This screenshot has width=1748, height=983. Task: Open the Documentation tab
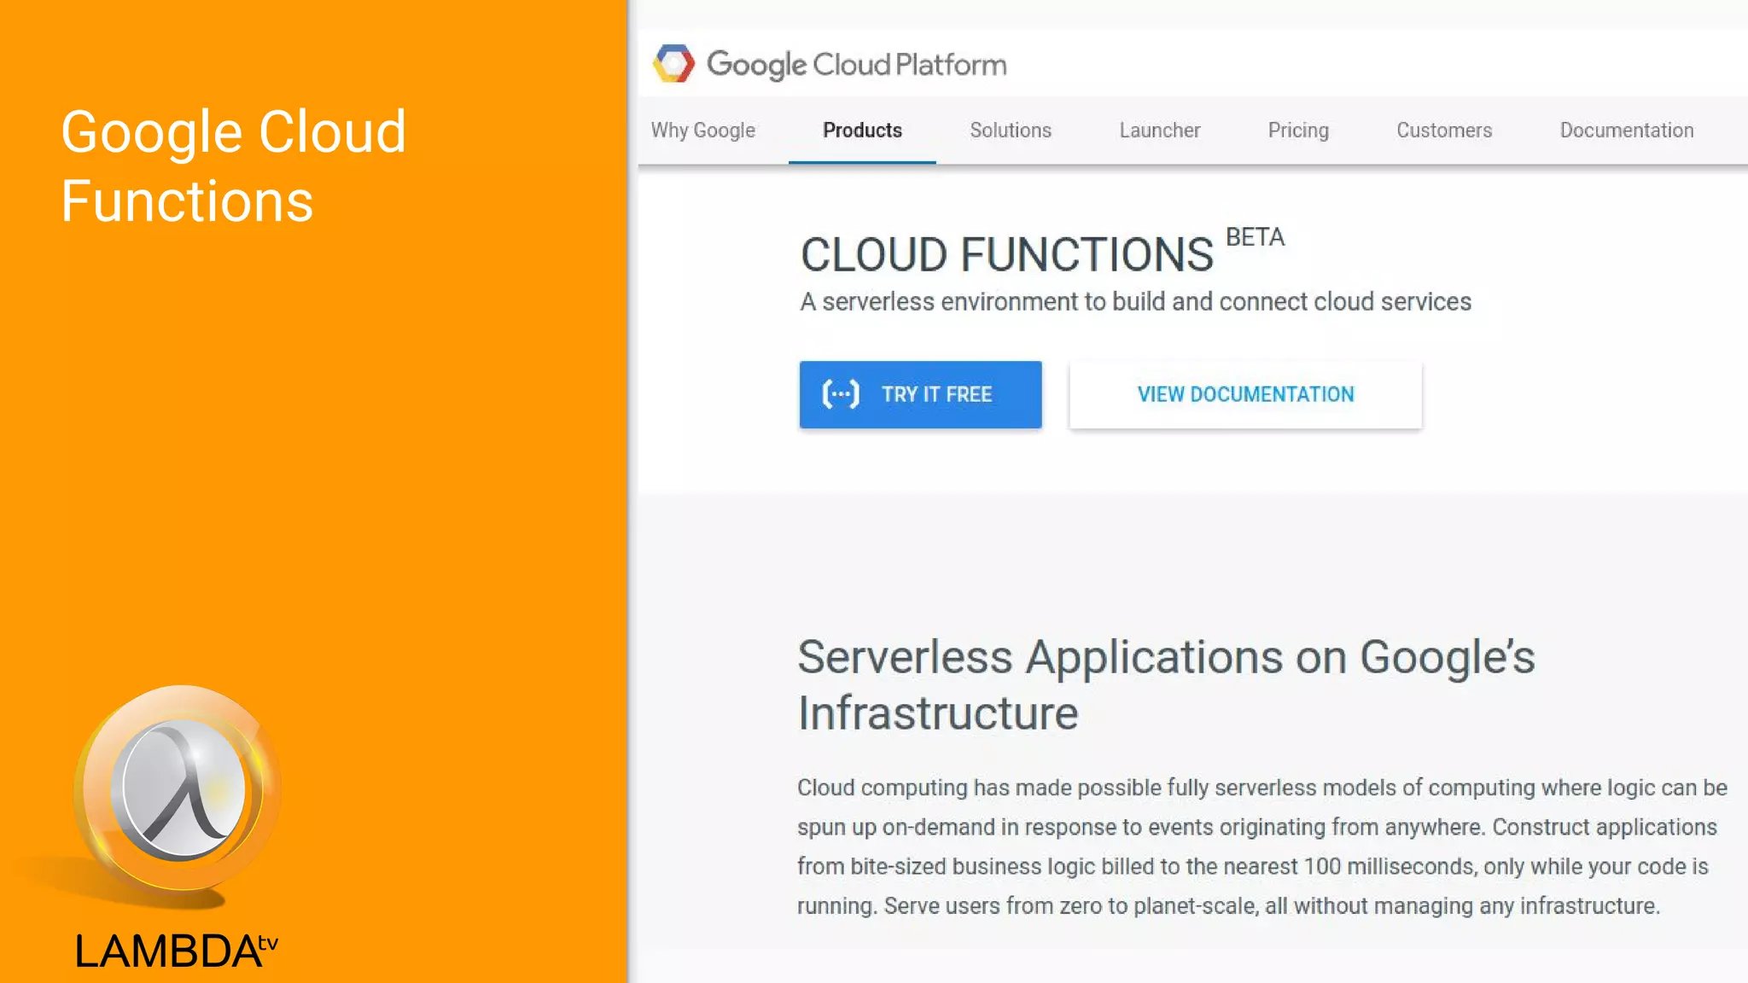tap(1627, 131)
